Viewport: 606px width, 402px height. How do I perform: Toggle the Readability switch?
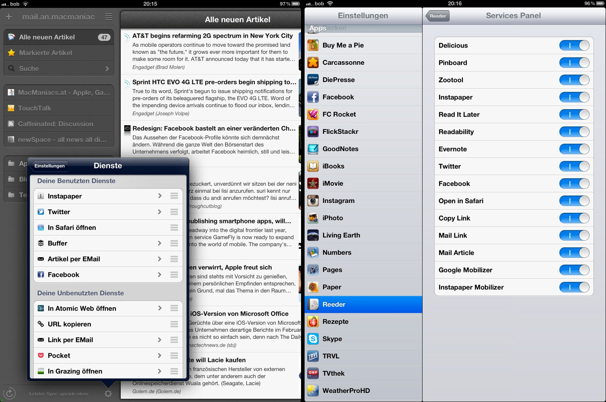point(574,132)
